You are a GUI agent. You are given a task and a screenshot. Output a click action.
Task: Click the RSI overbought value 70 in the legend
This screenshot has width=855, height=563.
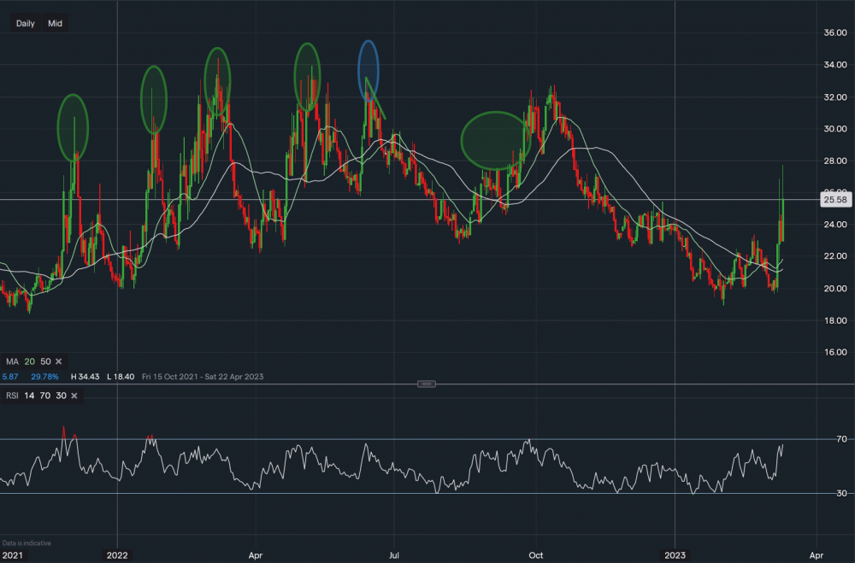(46, 396)
